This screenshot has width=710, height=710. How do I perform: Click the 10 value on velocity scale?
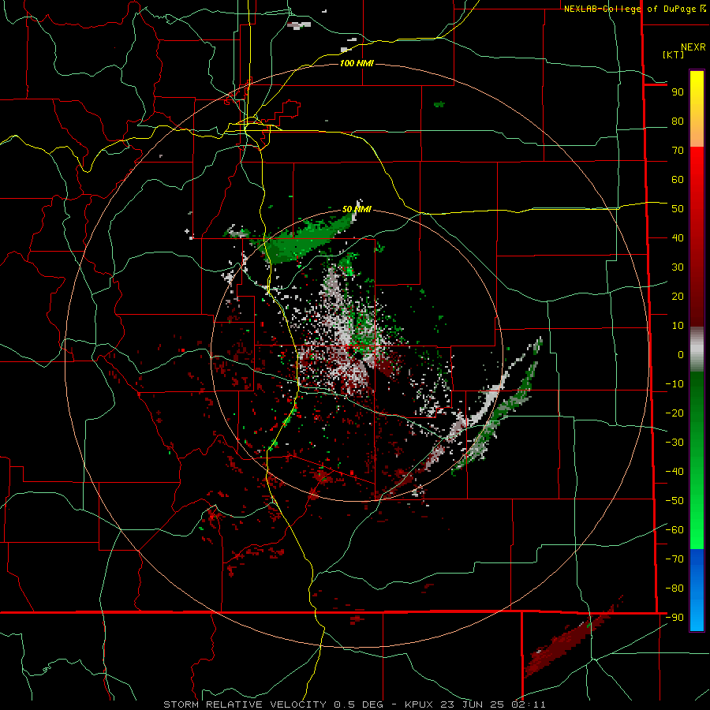click(x=678, y=326)
